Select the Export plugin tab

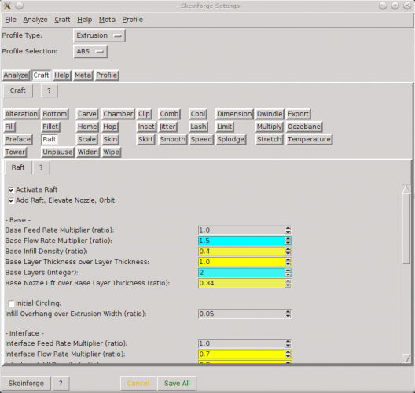(299, 114)
